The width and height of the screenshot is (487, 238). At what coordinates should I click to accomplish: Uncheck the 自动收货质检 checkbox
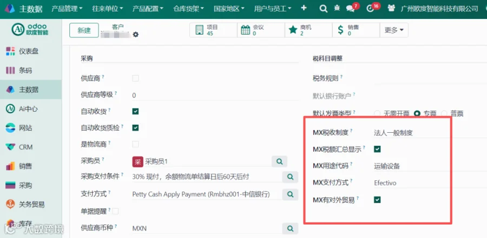(x=135, y=128)
